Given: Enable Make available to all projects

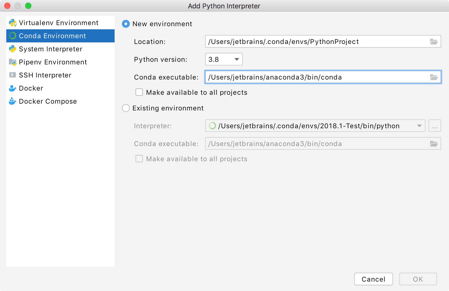Looking at the screenshot, I should click(139, 92).
